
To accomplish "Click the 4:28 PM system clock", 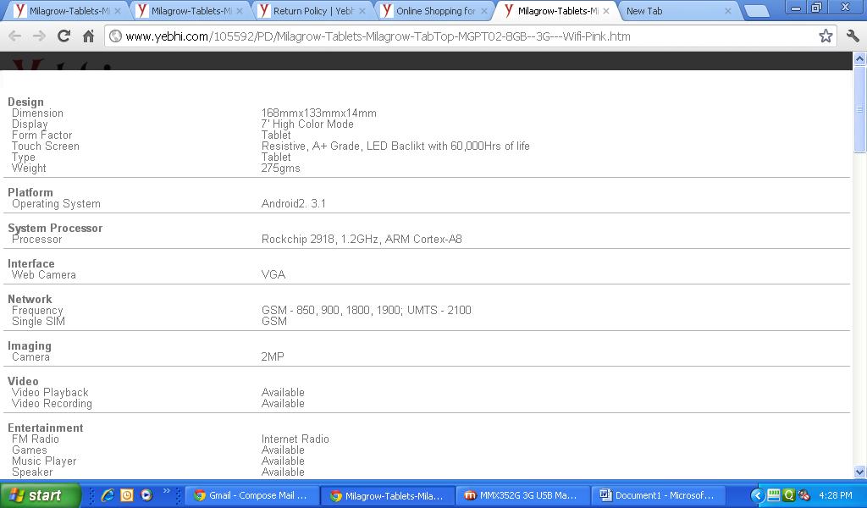I will (x=836, y=496).
